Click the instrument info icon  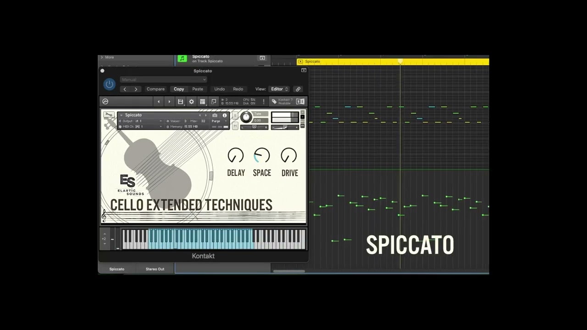224,115
